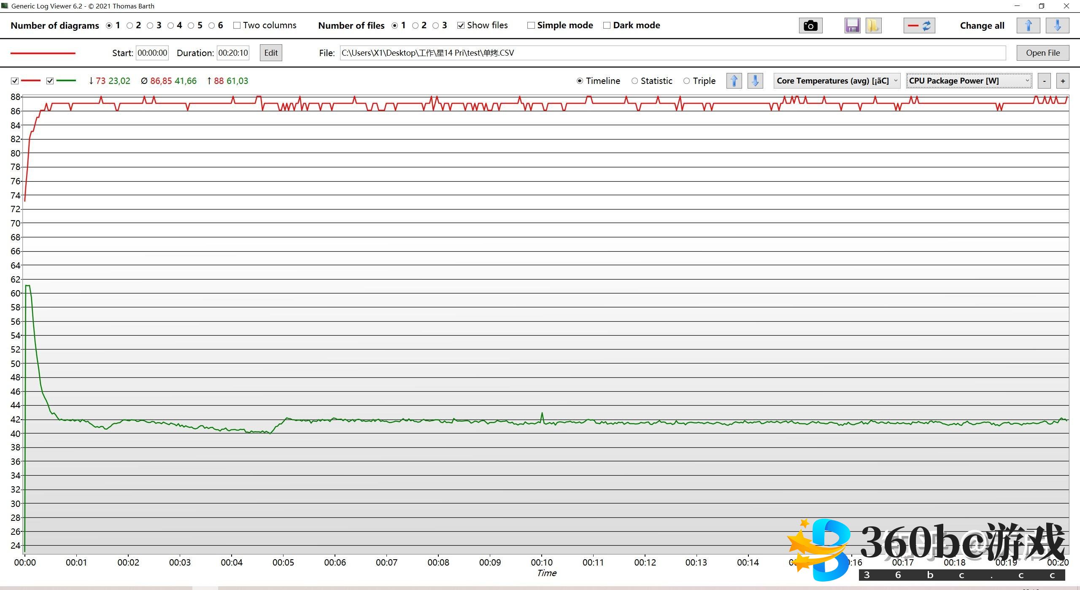Click the diagram down arrow beside Triple
The height and width of the screenshot is (590, 1080).
(755, 81)
